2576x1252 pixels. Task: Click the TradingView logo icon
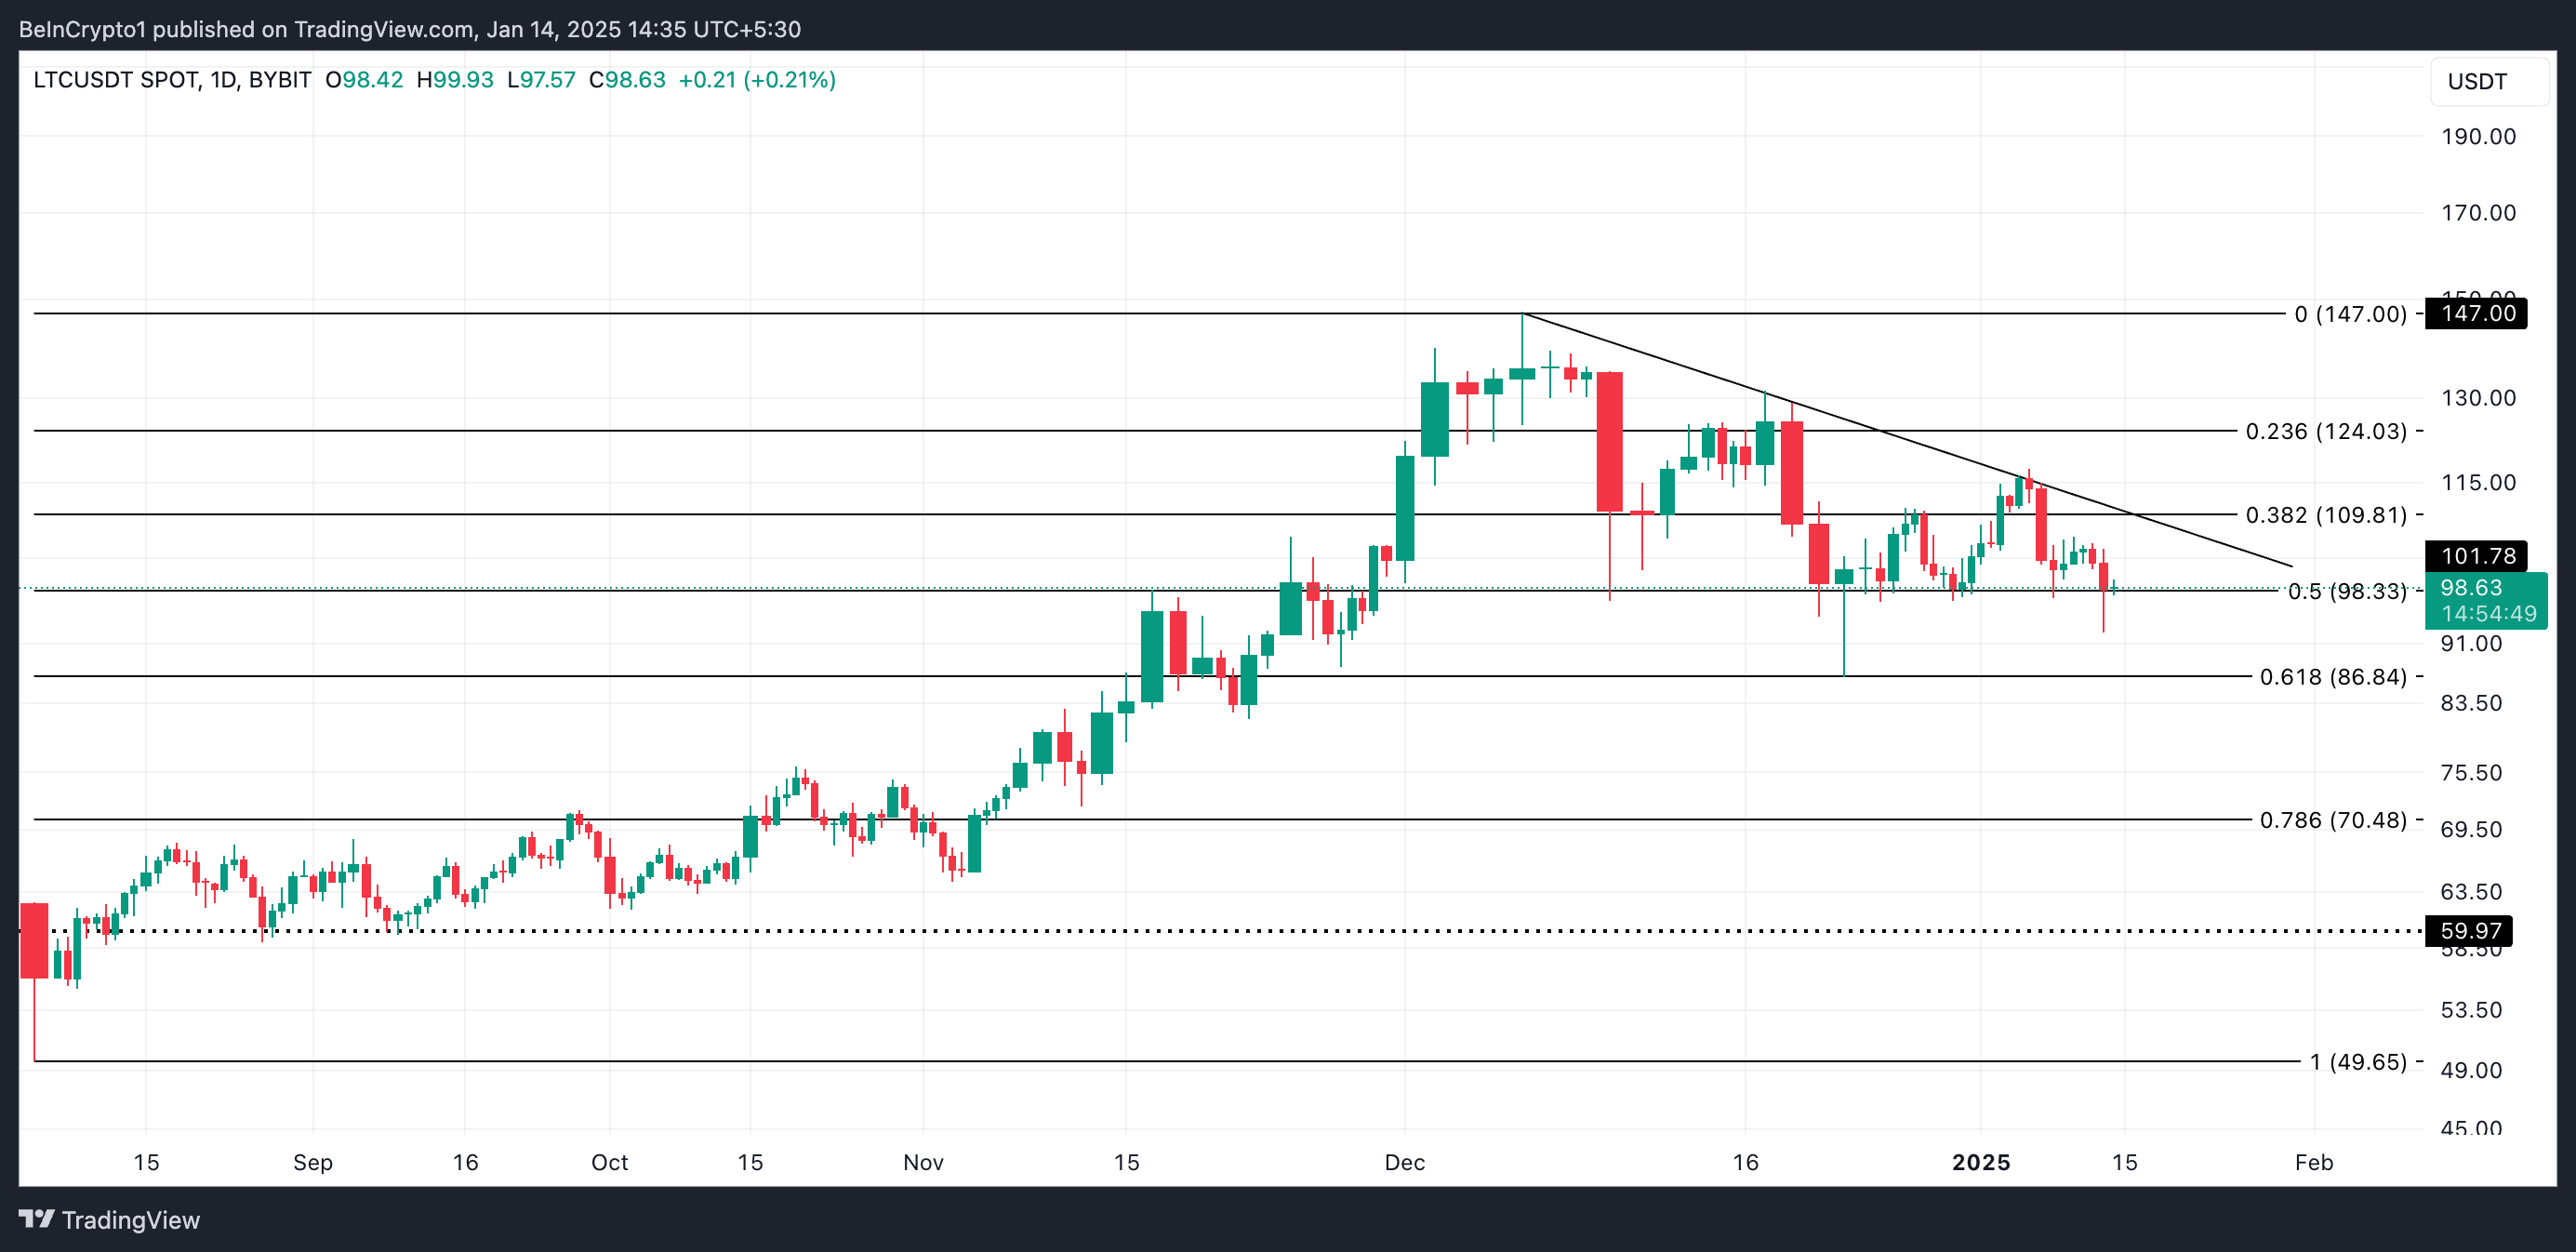pos(36,1219)
